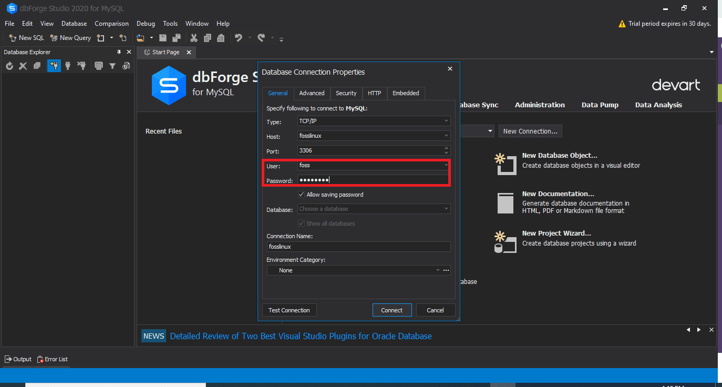This screenshot has height=387, width=722.
Task: Switch to the Security tab
Action: tap(346, 93)
